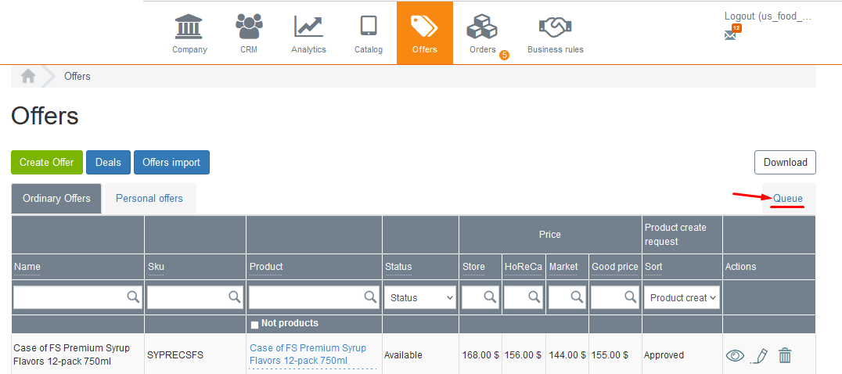Click the Name filter search field
This screenshot has height=374, width=842.
(x=69, y=297)
